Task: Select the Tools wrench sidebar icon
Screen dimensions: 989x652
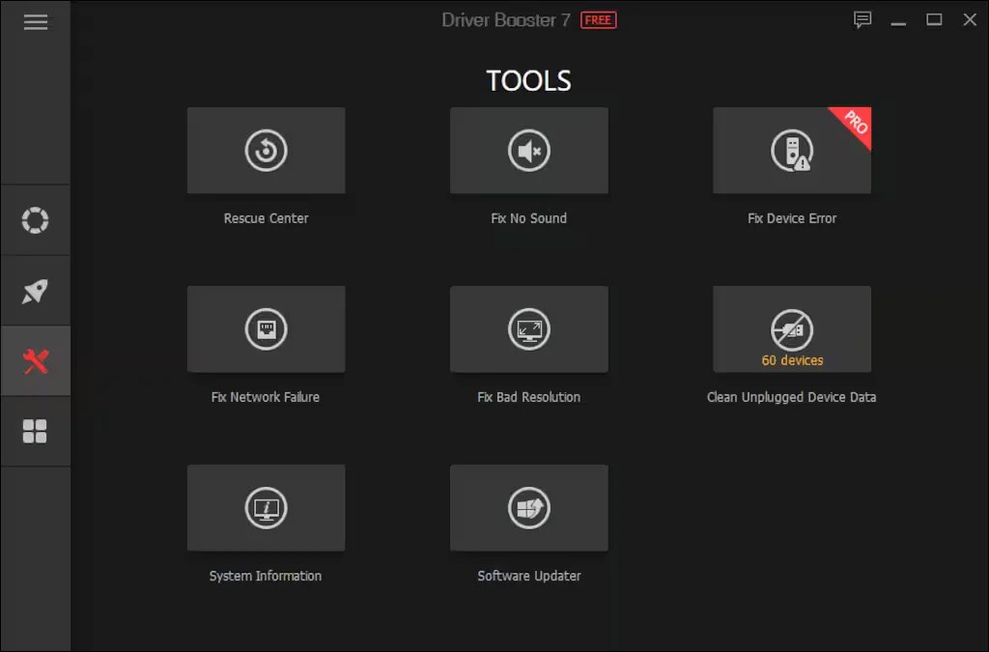Action: point(36,361)
